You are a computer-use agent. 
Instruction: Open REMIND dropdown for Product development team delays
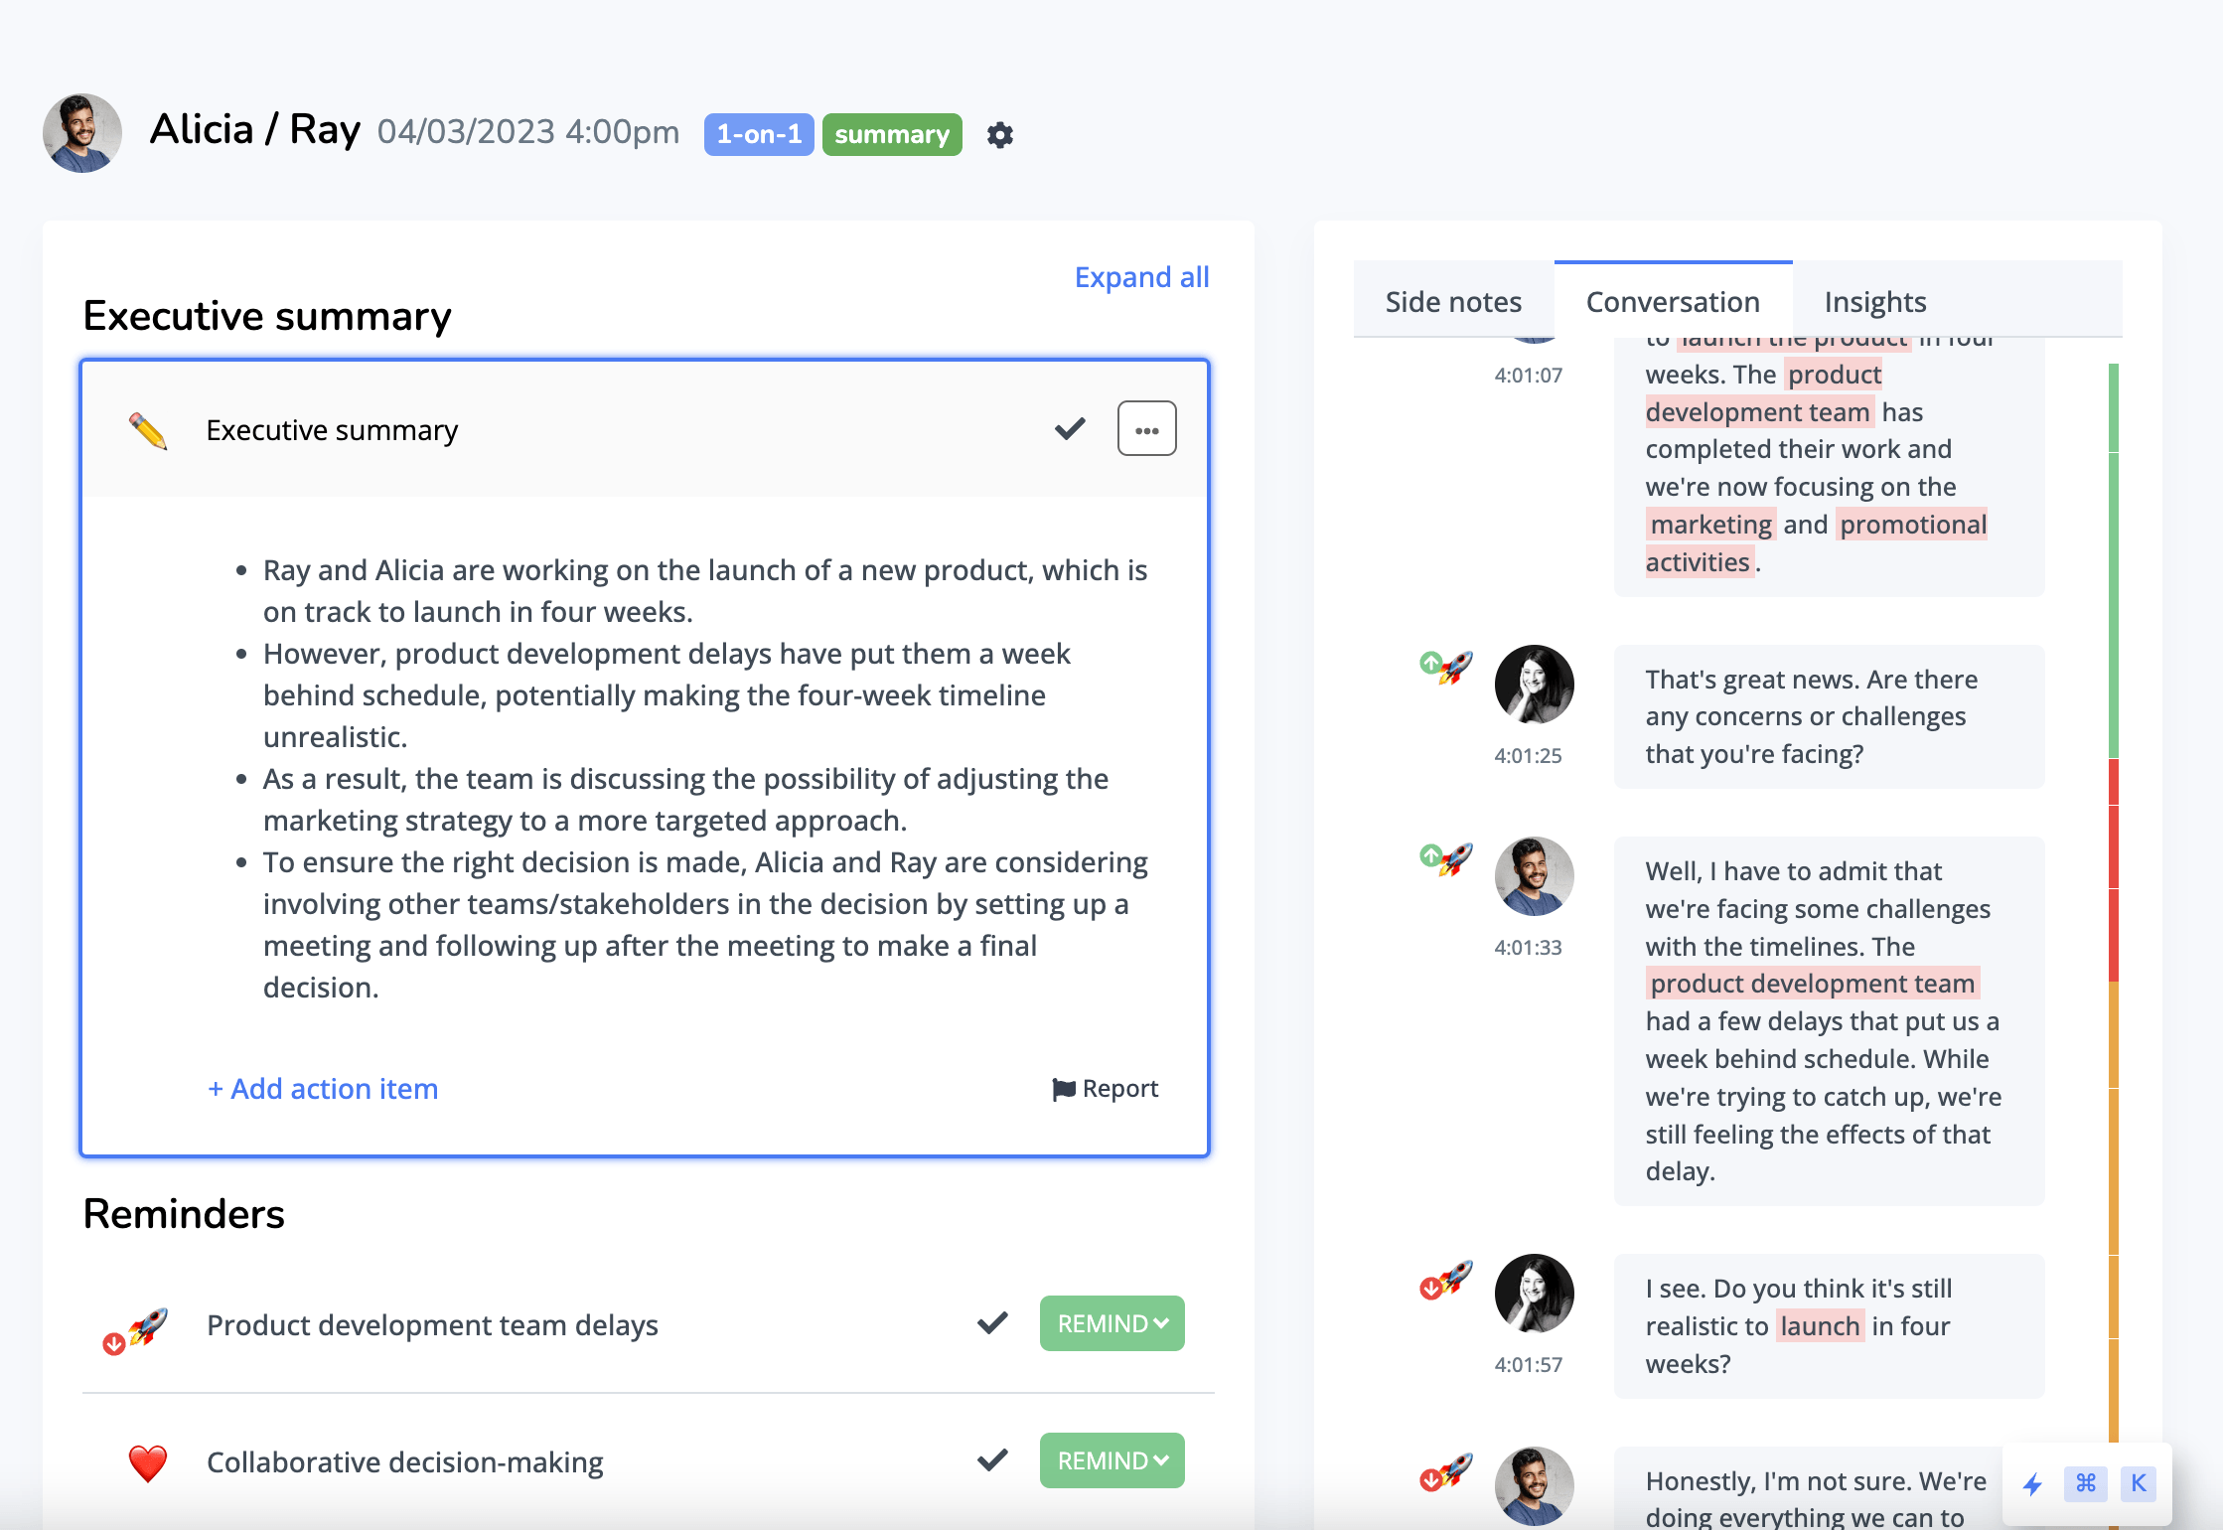(1111, 1323)
